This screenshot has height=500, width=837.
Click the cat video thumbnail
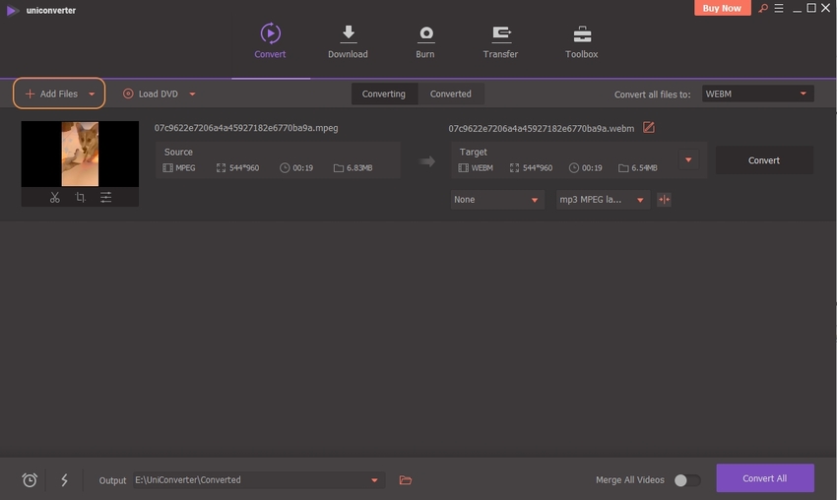click(x=80, y=154)
